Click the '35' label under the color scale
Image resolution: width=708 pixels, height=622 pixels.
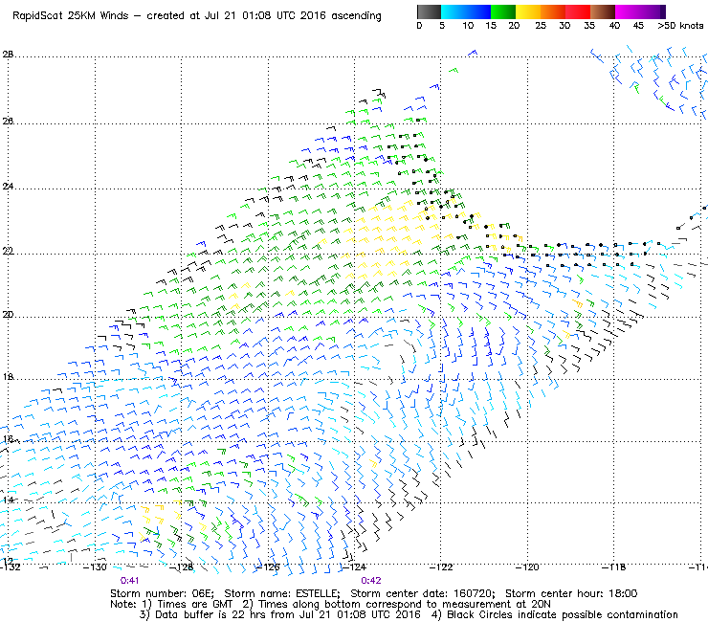click(589, 26)
